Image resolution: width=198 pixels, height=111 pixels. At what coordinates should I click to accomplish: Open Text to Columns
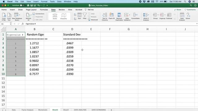(105, 16)
